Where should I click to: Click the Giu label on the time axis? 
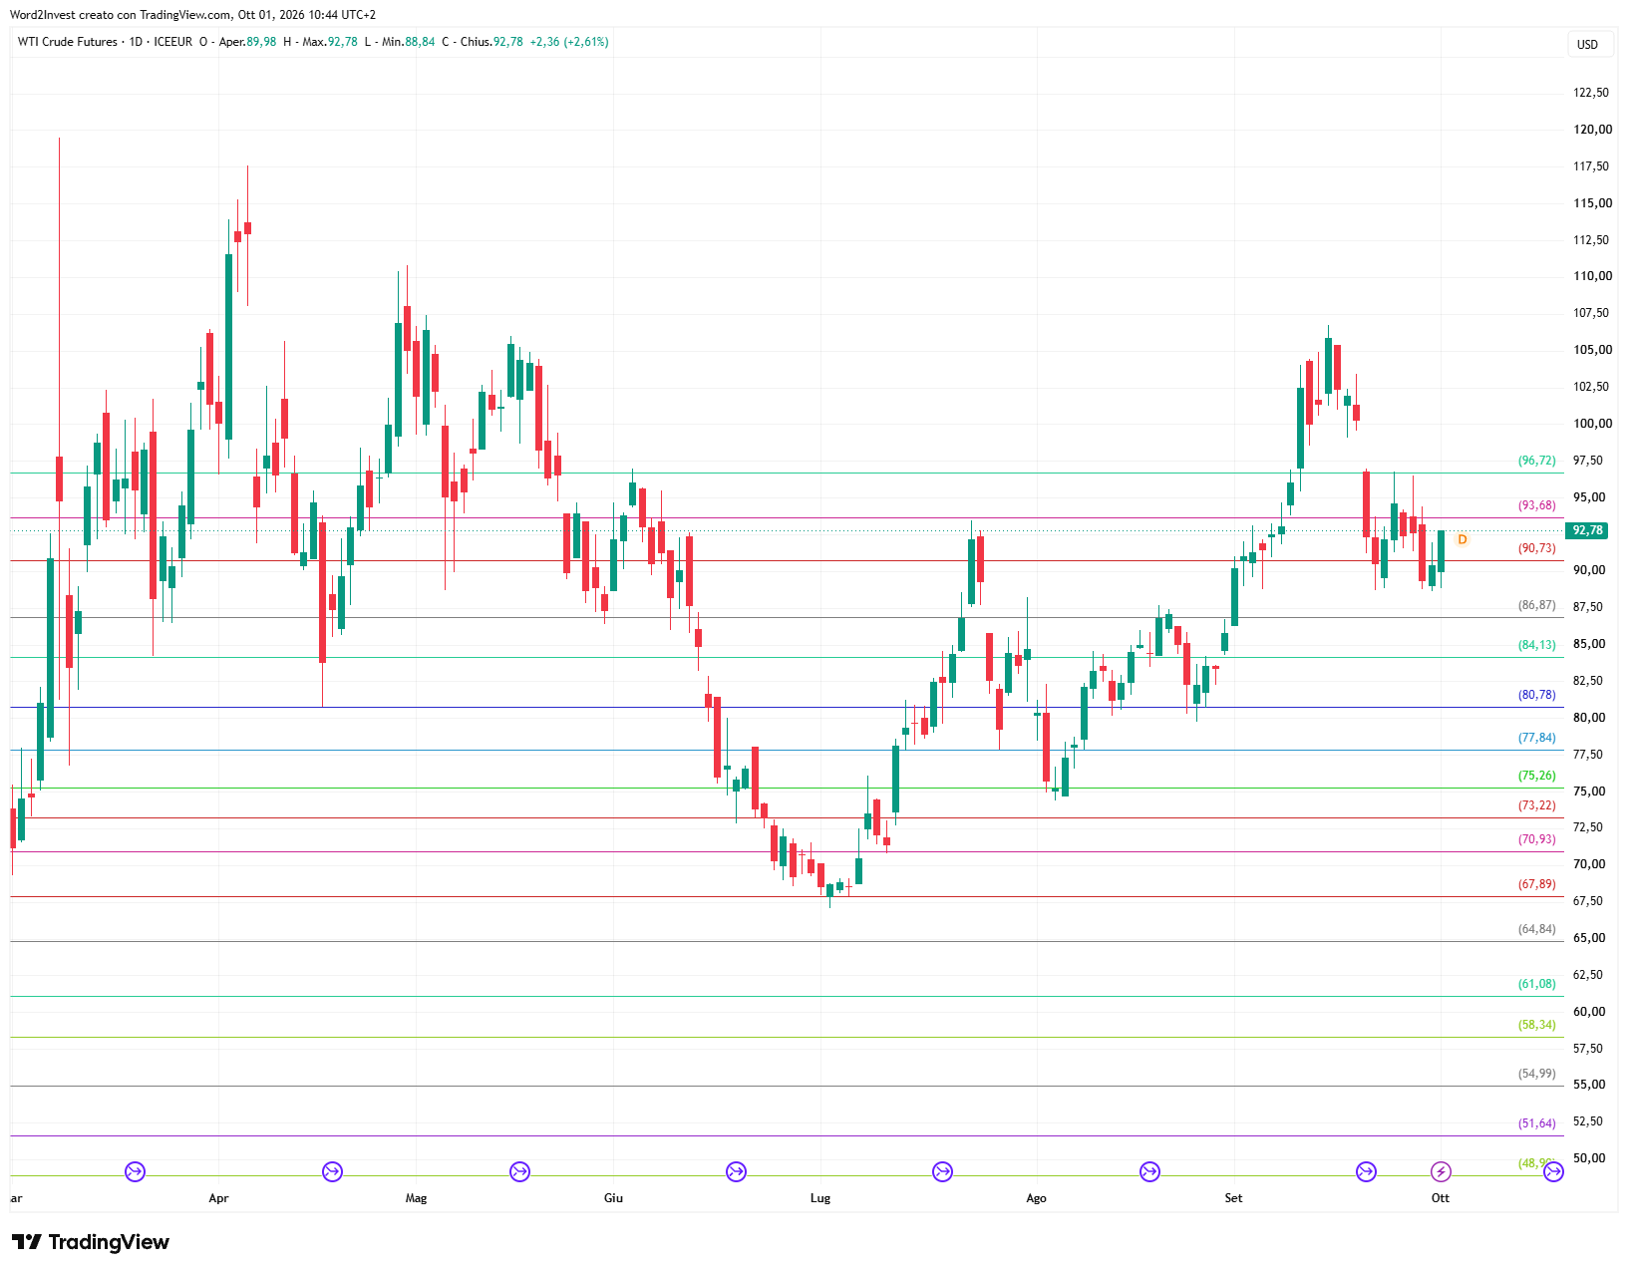pyautogui.click(x=613, y=1198)
